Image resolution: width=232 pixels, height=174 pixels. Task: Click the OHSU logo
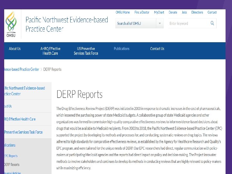tap(11, 24)
